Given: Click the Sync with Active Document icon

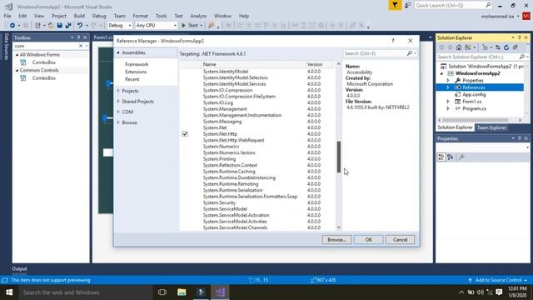Looking at the screenshot, I should point(498,47).
